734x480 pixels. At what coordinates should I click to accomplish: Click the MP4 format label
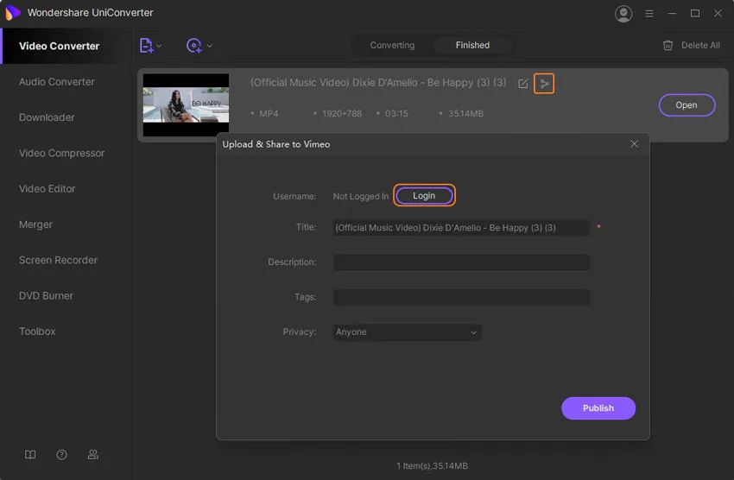[269, 114]
